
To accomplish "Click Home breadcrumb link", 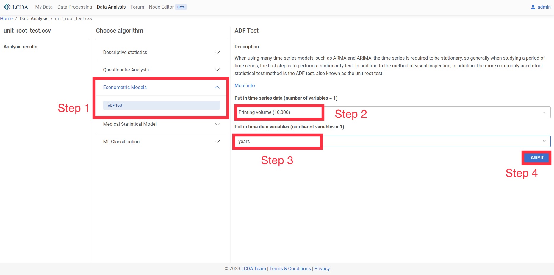I will (x=7, y=18).
